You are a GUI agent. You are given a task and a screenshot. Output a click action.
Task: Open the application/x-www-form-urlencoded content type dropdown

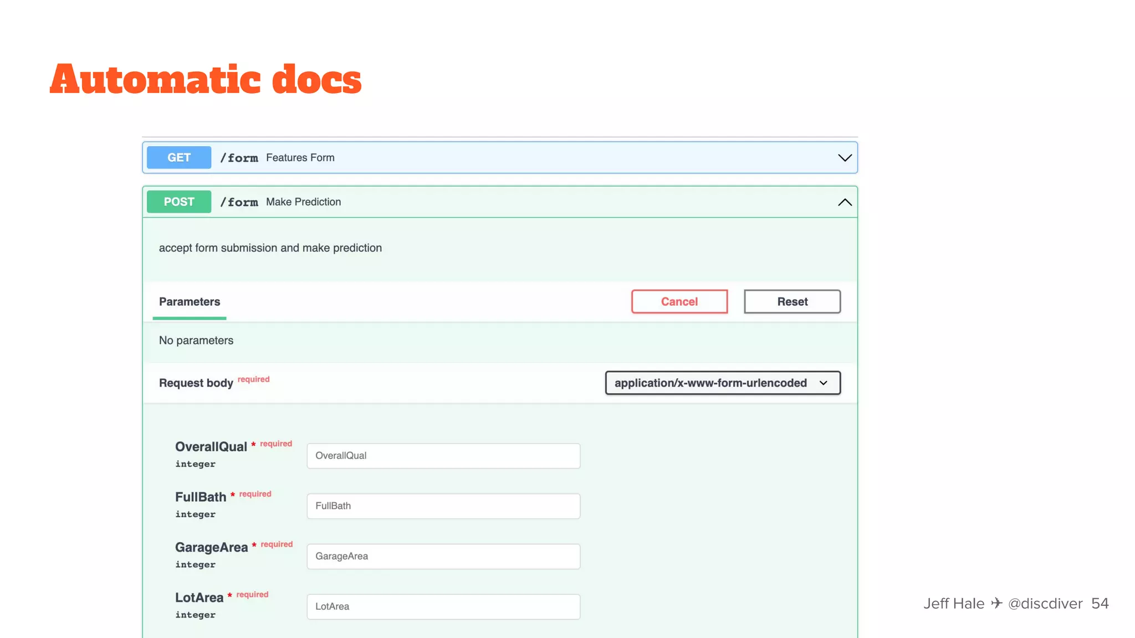tap(722, 383)
